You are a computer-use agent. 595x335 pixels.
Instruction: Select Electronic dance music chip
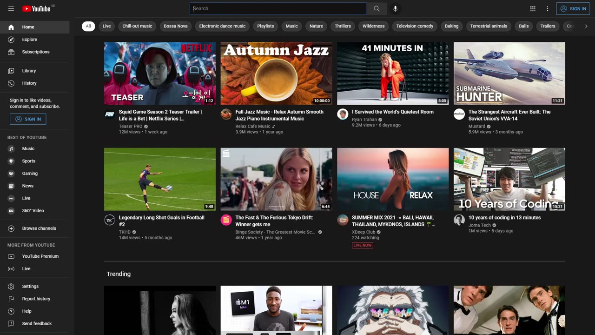pos(222,26)
